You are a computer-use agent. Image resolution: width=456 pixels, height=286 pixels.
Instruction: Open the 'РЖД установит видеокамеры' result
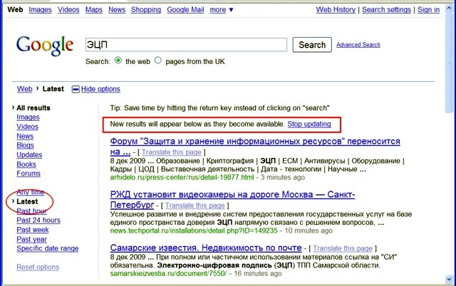(x=232, y=194)
